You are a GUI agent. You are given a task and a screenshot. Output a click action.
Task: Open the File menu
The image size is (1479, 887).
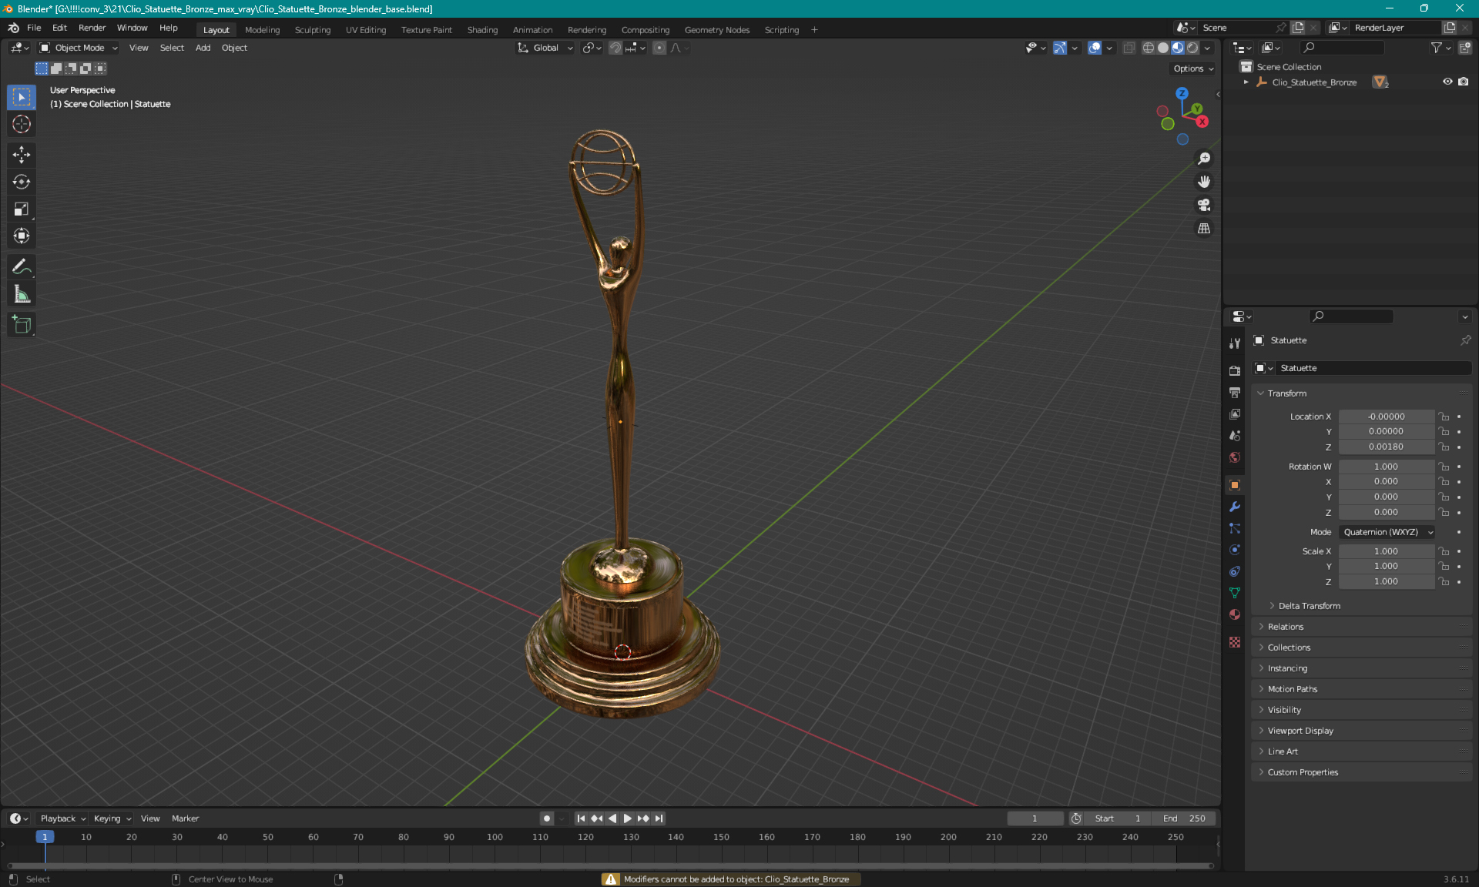[x=34, y=28]
